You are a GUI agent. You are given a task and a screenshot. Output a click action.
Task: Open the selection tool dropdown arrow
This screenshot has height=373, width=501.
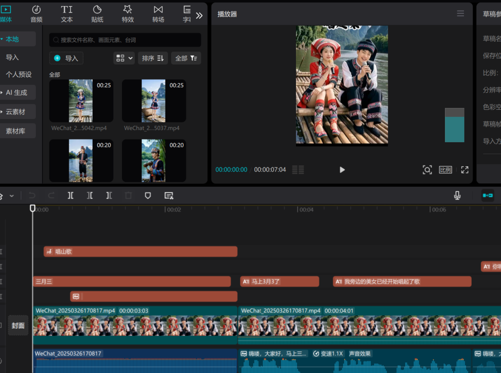(12, 196)
